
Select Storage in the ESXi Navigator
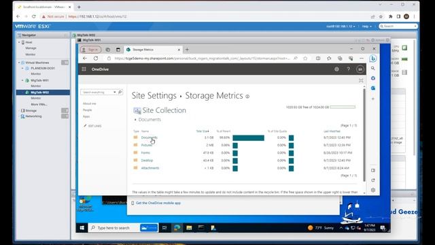(x=31, y=110)
